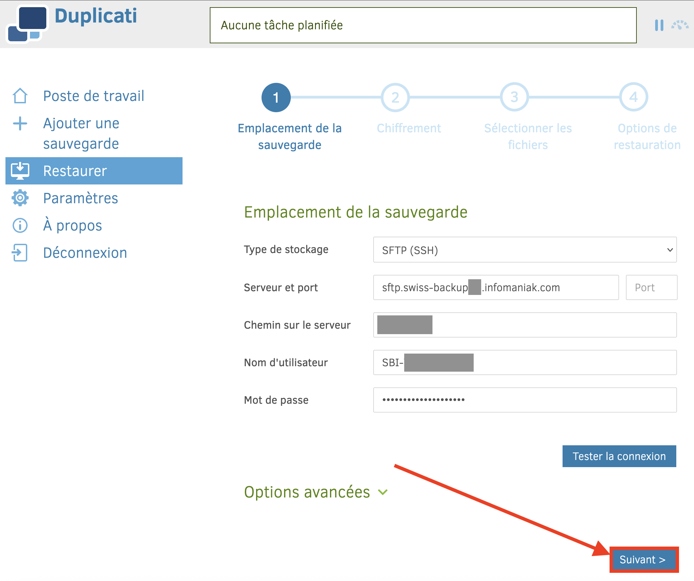
Task: Click the restore icon beside Restaurer
Action: click(x=20, y=171)
